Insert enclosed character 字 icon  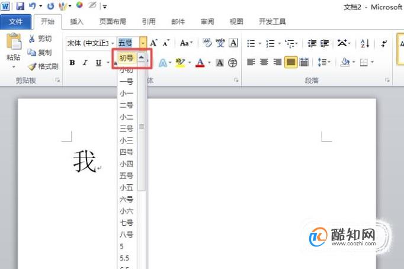click(233, 63)
